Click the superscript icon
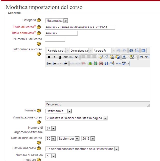Viewport: 160px width, 161px height. tap(76, 57)
